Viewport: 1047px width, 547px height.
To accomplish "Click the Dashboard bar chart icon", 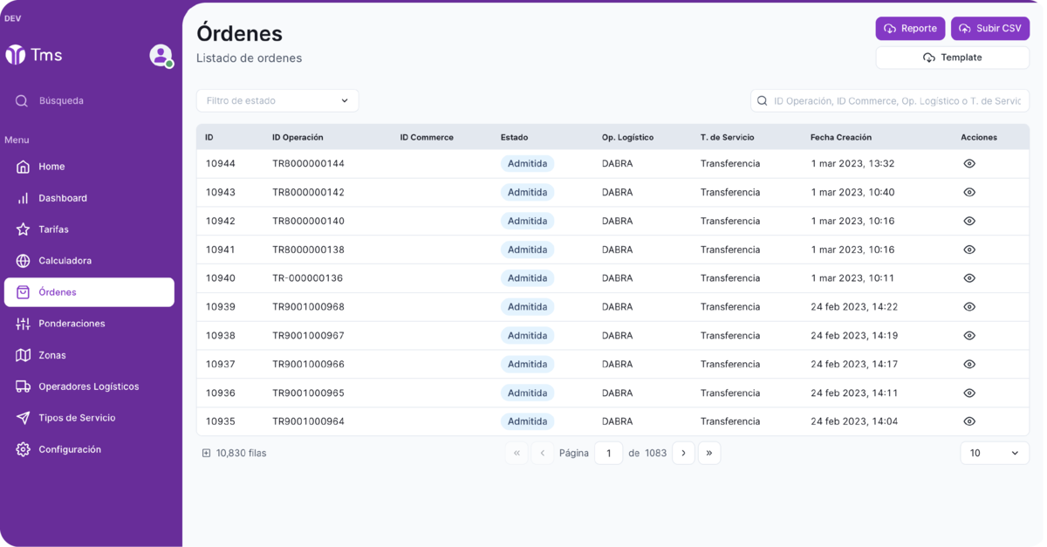I will click(x=24, y=198).
